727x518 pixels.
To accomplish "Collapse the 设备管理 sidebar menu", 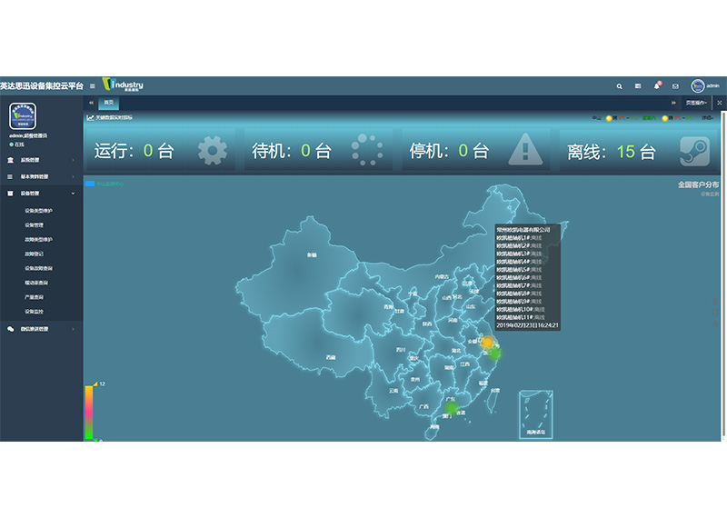I will click(41, 194).
